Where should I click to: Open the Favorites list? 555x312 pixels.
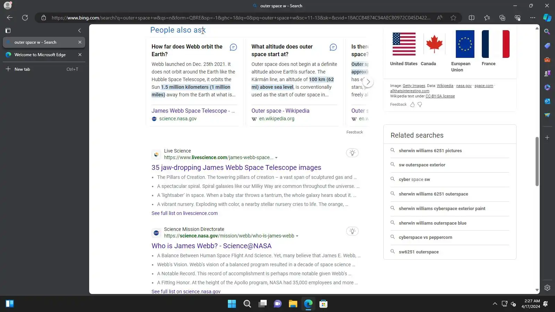click(x=487, y=18)
